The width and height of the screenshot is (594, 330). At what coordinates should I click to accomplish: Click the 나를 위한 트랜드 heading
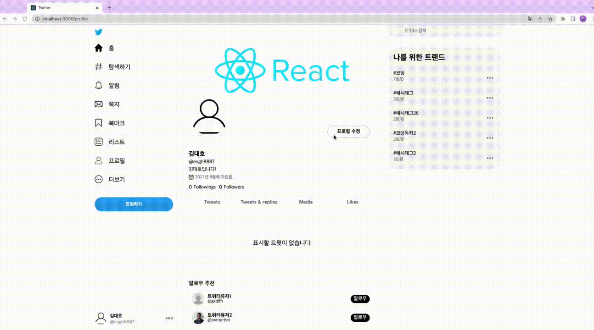click(x=419, y=57)
